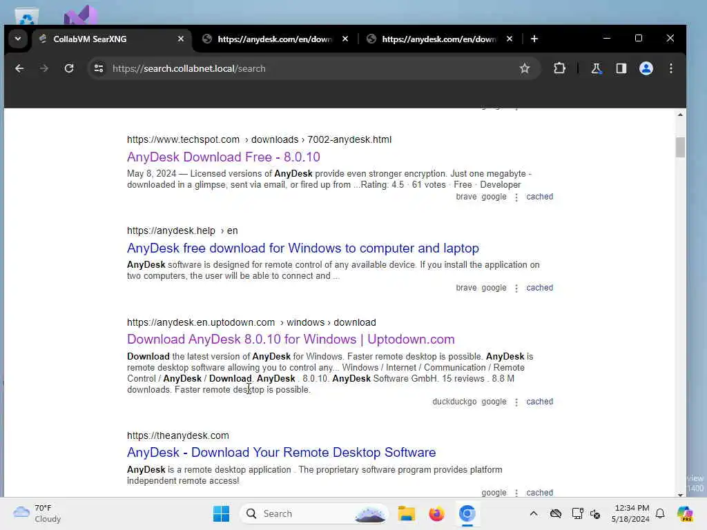Show hidden system tray icons
The width and height of the screenshot is (707, 530).
click(x=534, y=513)
